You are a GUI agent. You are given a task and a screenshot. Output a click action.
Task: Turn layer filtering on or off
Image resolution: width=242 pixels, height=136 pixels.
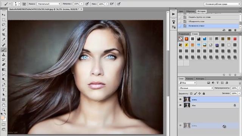pos(240,83)
